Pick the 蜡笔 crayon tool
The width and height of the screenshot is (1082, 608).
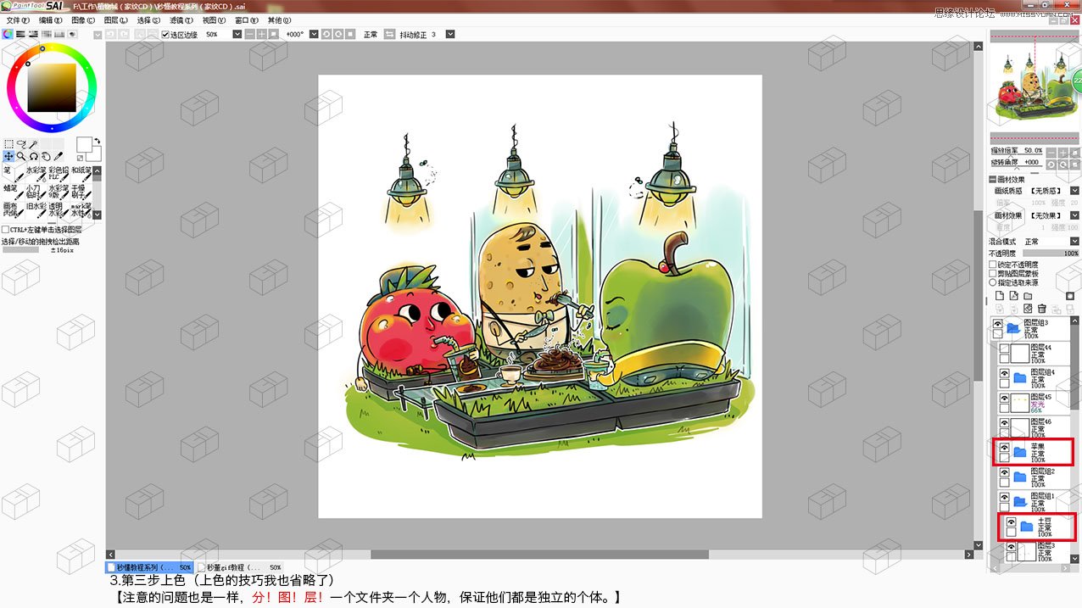point(14,192)
